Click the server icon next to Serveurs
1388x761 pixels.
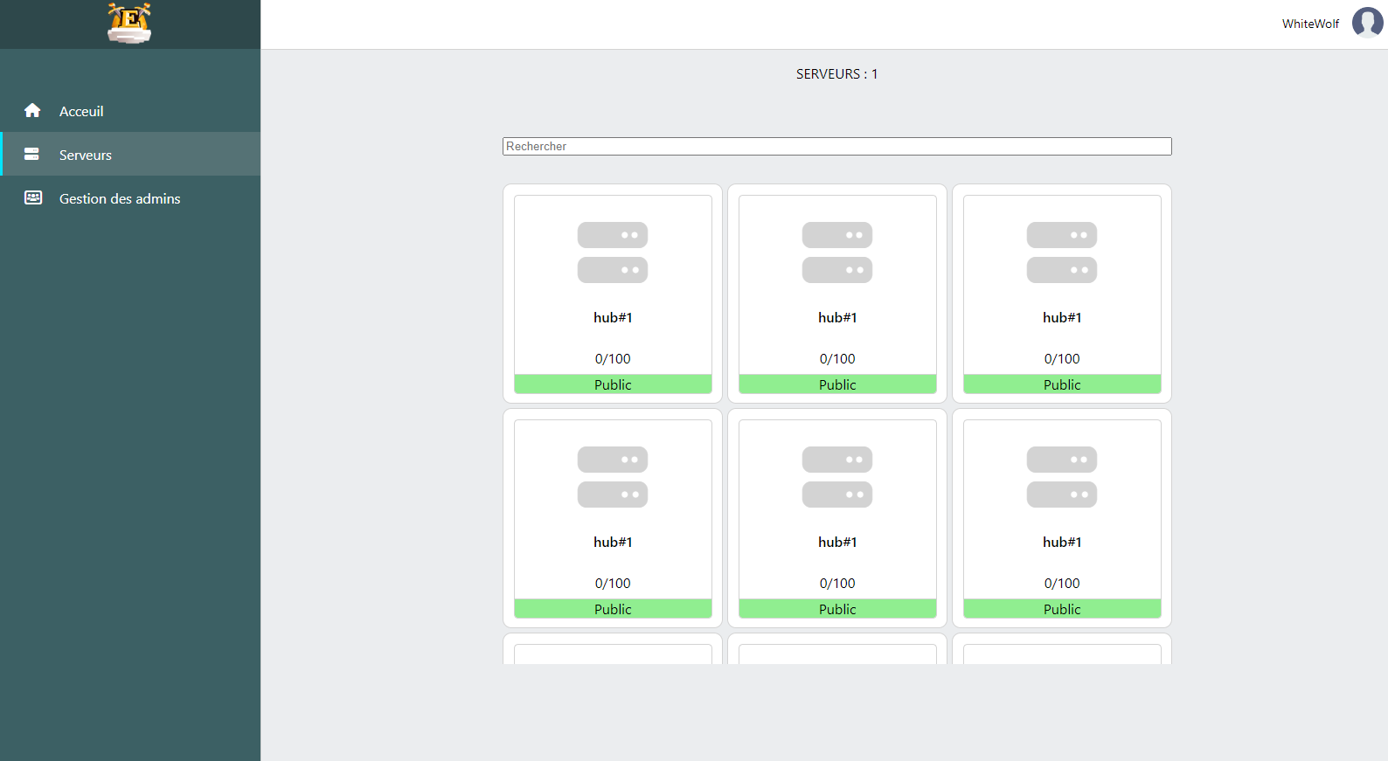coord(32,155)
